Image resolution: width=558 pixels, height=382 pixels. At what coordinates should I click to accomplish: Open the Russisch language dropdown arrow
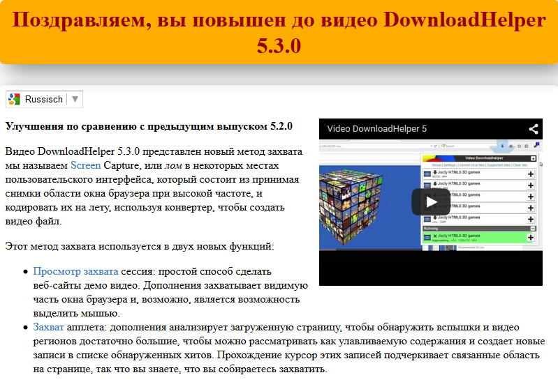(x=75, y=99)
